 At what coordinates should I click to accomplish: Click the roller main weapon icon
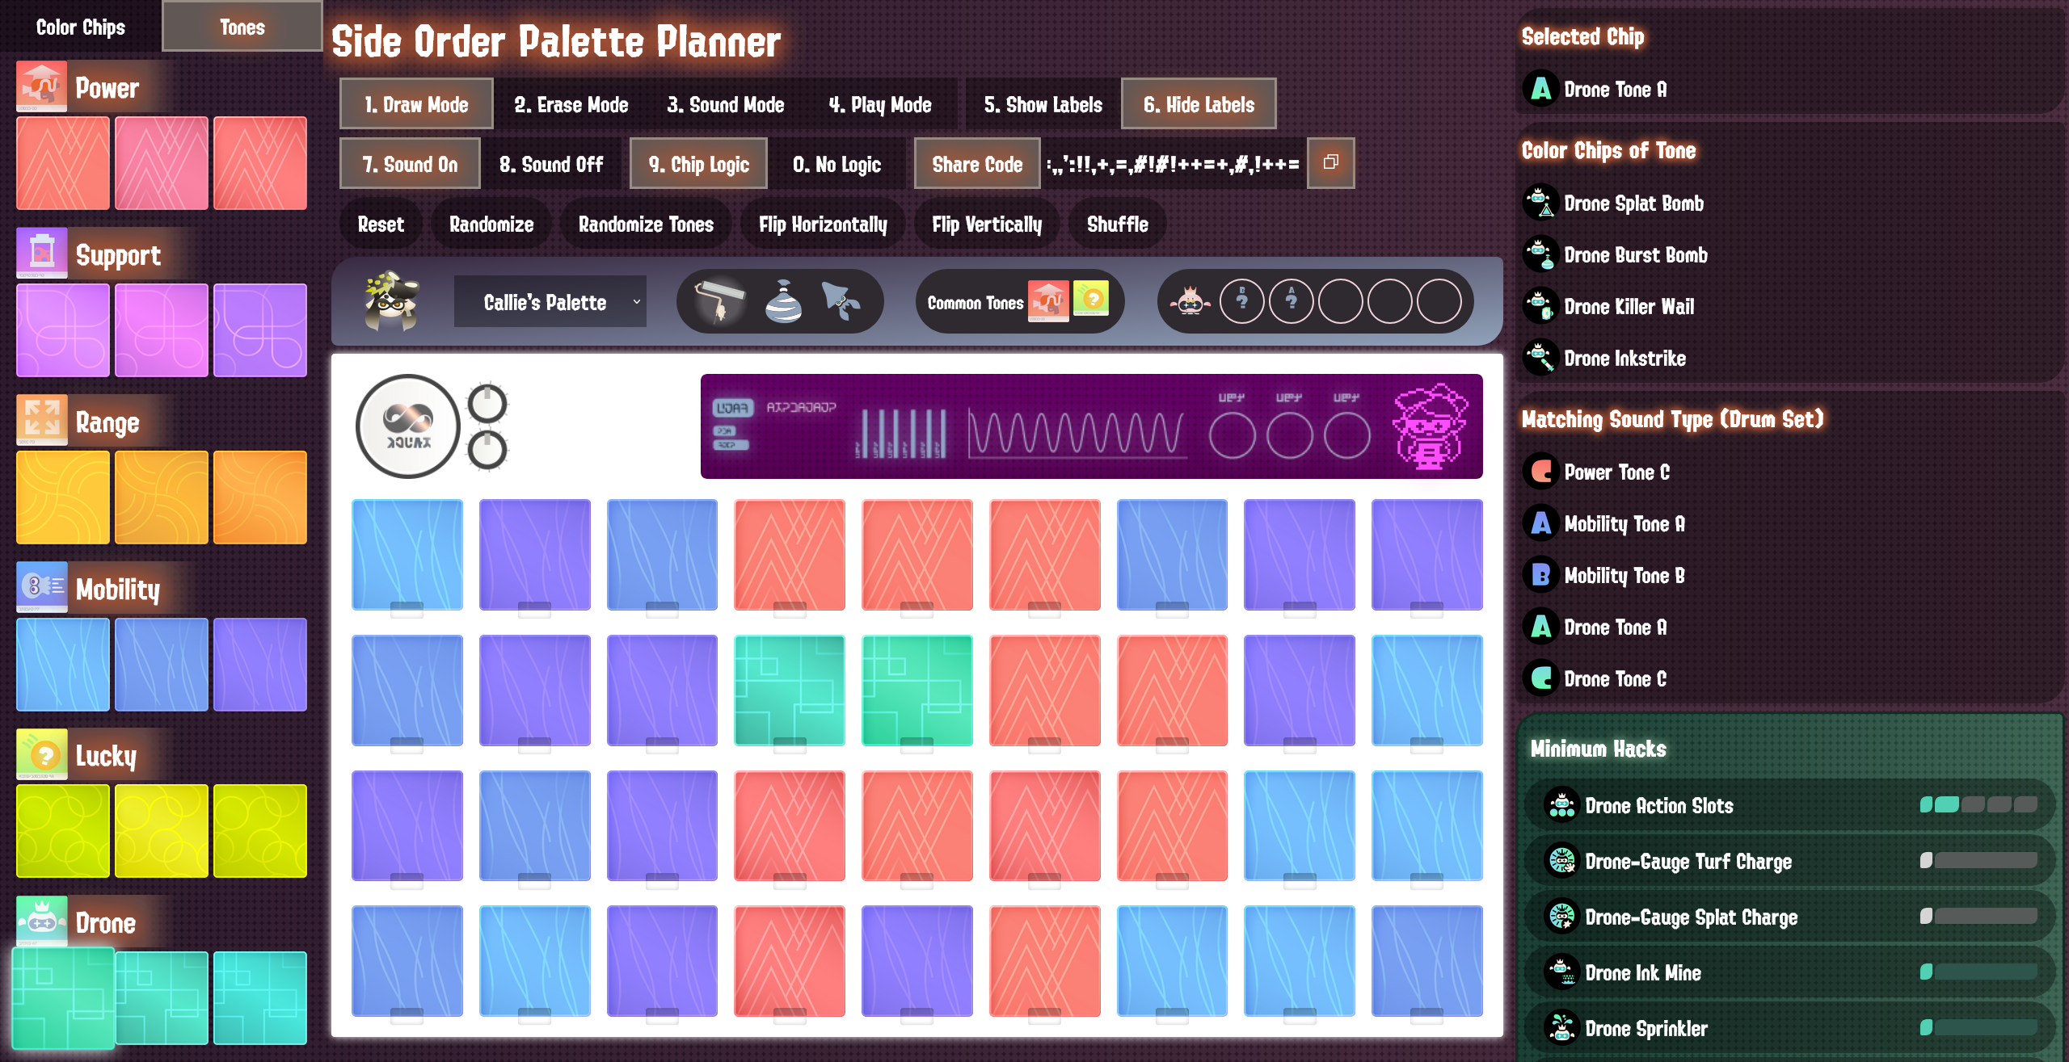click(x=720, y=301)
